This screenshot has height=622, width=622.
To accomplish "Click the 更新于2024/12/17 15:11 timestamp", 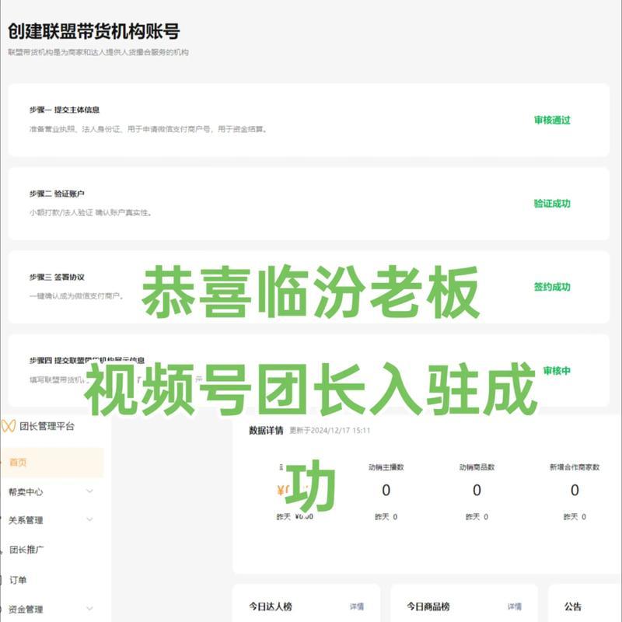I will tap(330, 431).
